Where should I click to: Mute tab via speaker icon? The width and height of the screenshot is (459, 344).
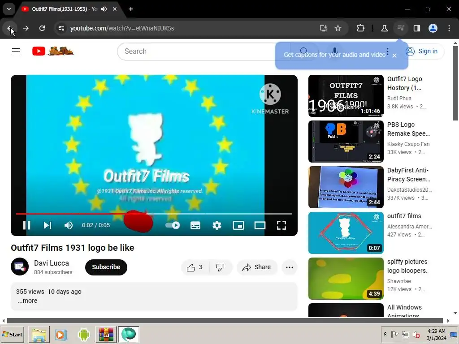click(x=104, y=9)
